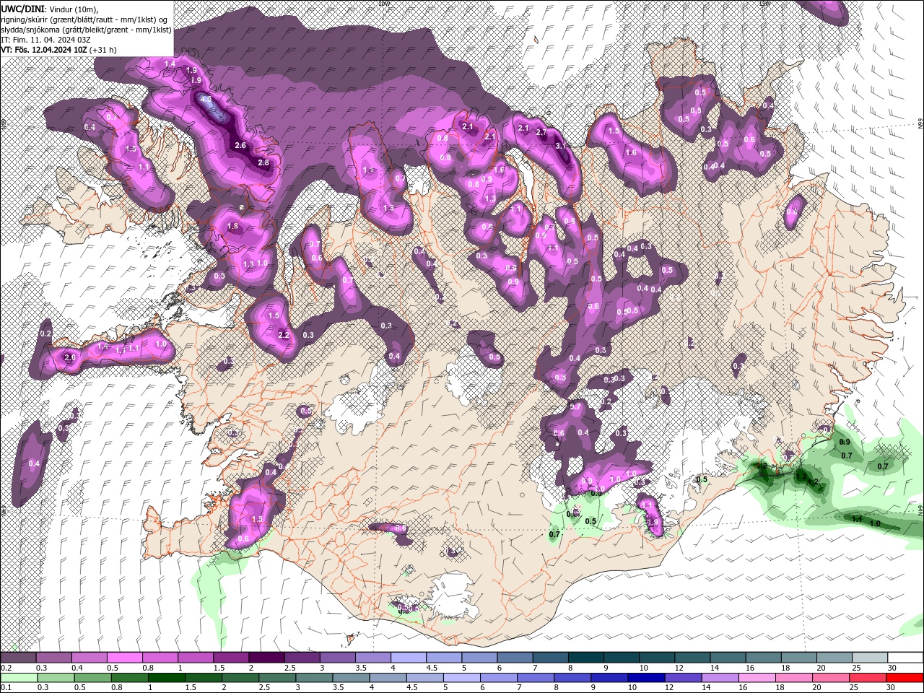Select the "VT: Fös. 12.04.2024 10Z" valid time
Image resolution: width=924 pixels, height=693 pixels.
pyautogui.click(x=45, y=50)
